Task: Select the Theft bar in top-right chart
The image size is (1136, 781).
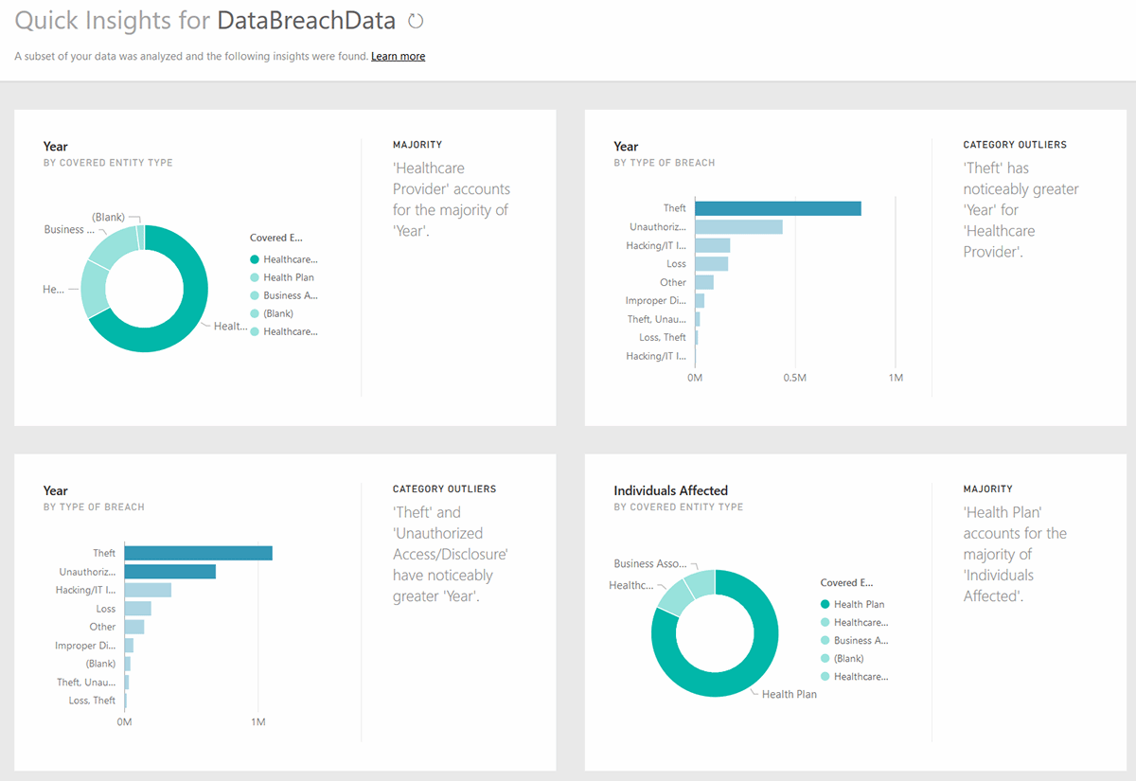Action: coord(776,207)
